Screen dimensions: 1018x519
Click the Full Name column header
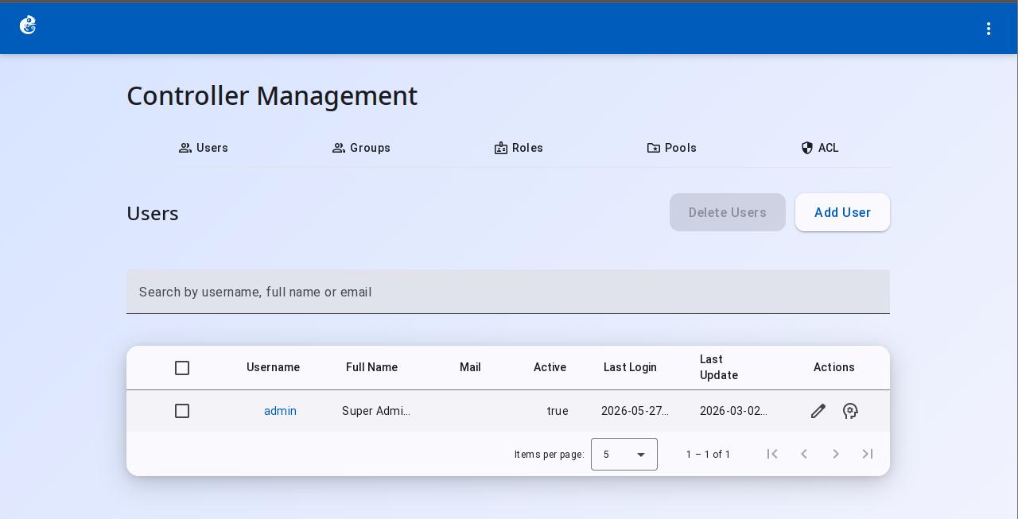pos(371,367)
